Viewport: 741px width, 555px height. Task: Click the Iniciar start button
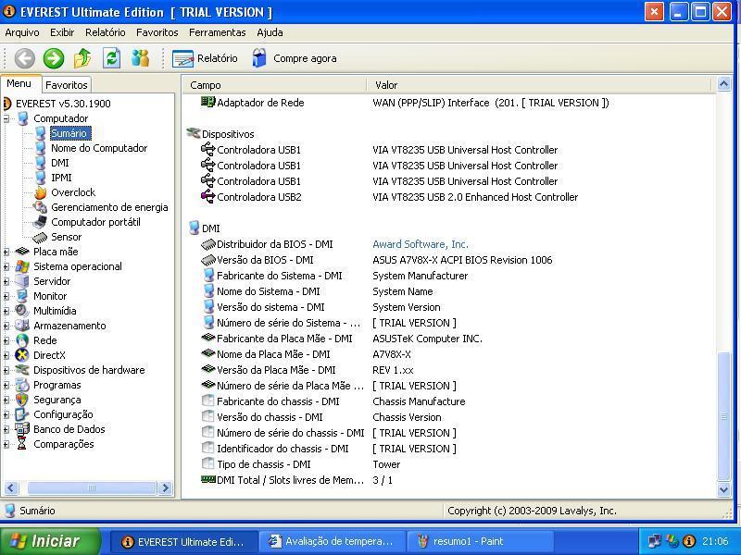pos(45,541)
